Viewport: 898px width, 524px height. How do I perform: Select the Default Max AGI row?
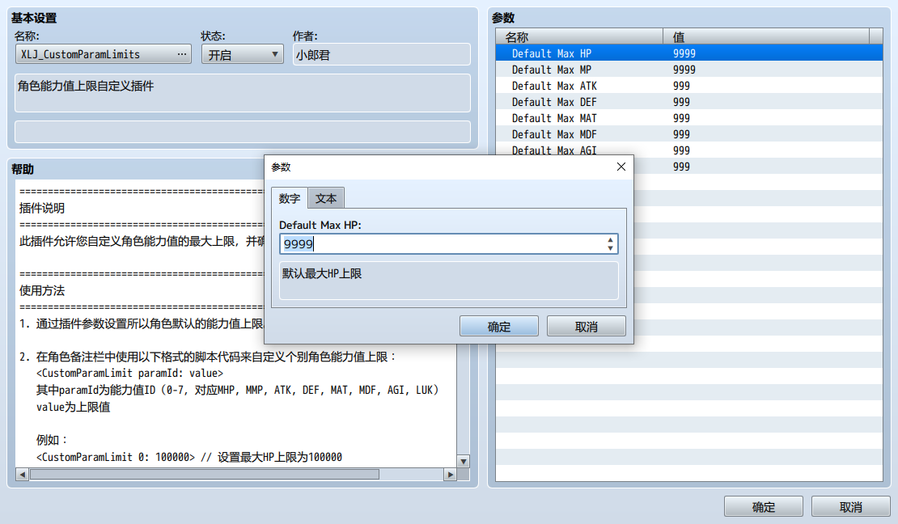689,150
